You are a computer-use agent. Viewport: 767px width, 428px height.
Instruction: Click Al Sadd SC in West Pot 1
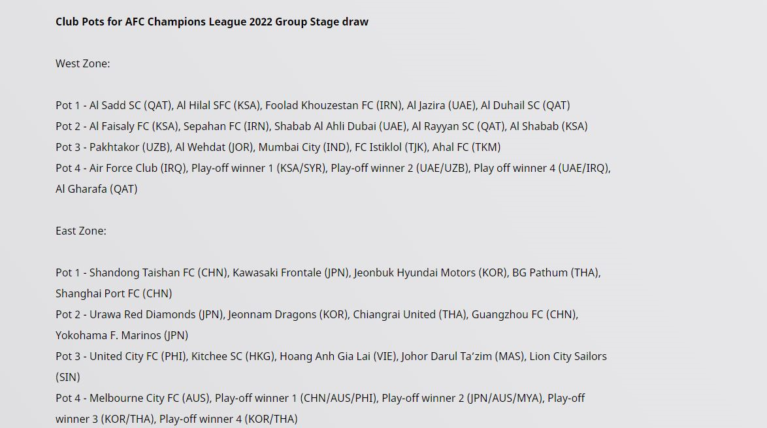(x=115, y=105)
